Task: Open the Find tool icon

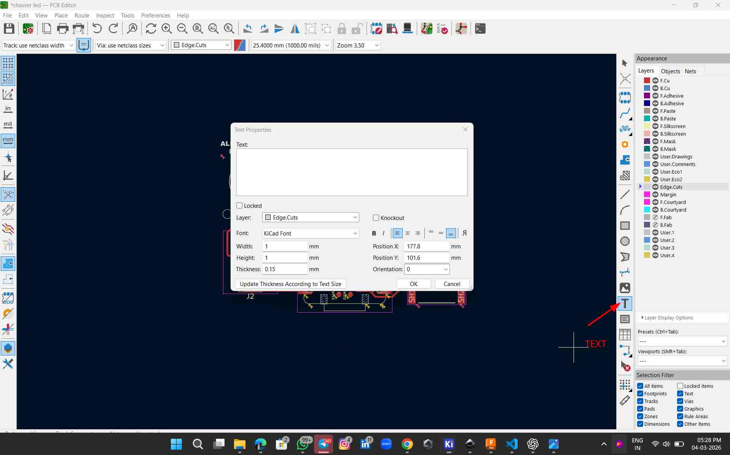Action: pos(132,29)
